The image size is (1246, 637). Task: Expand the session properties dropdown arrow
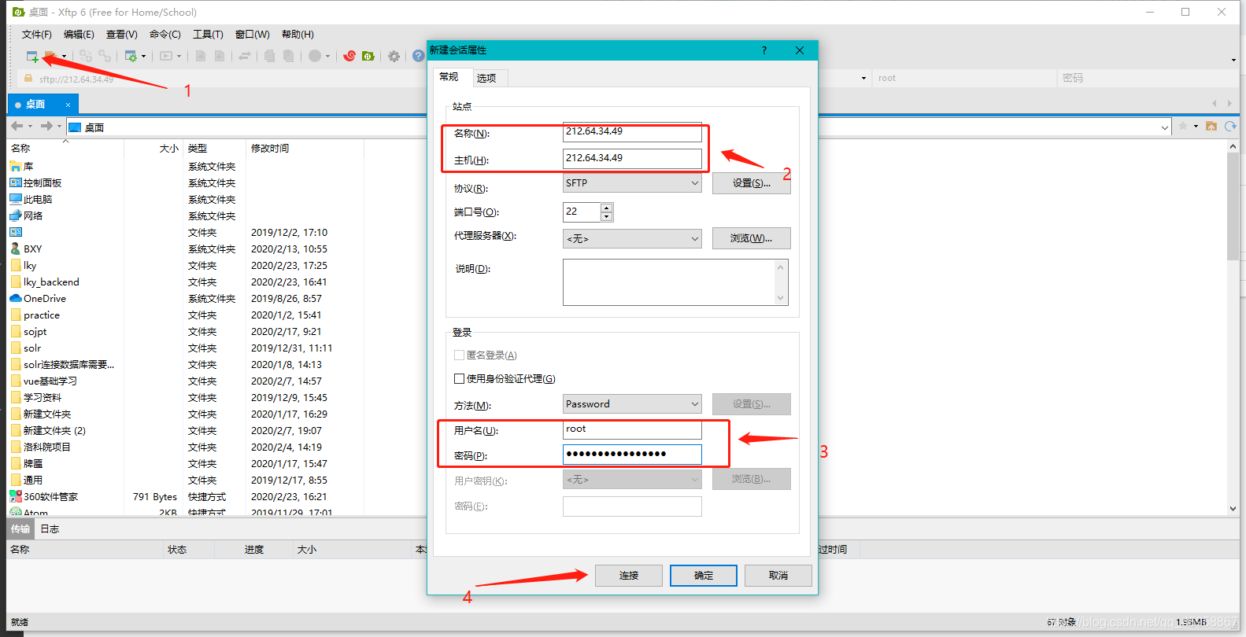tap(143, 56)
